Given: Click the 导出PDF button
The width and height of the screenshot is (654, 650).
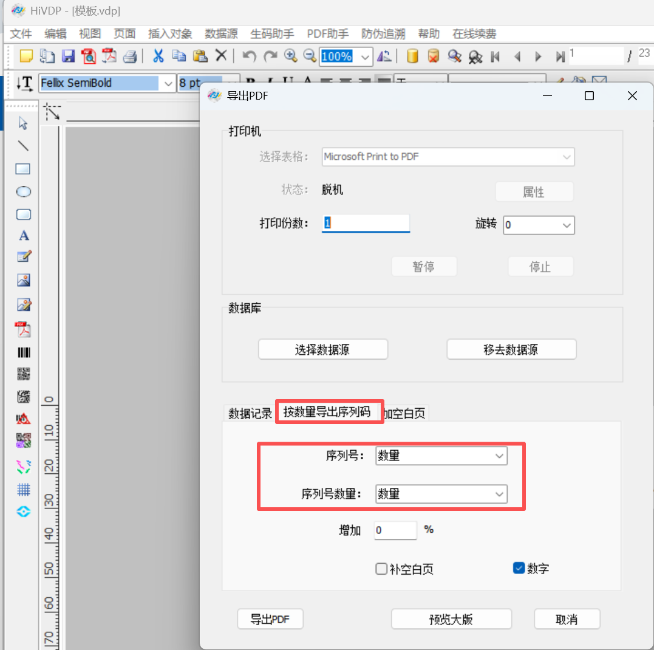Looking at the screenshot, I should click(270, 620).
